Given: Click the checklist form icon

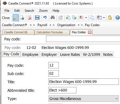Looking at the screenshot, I should (99, 18).
